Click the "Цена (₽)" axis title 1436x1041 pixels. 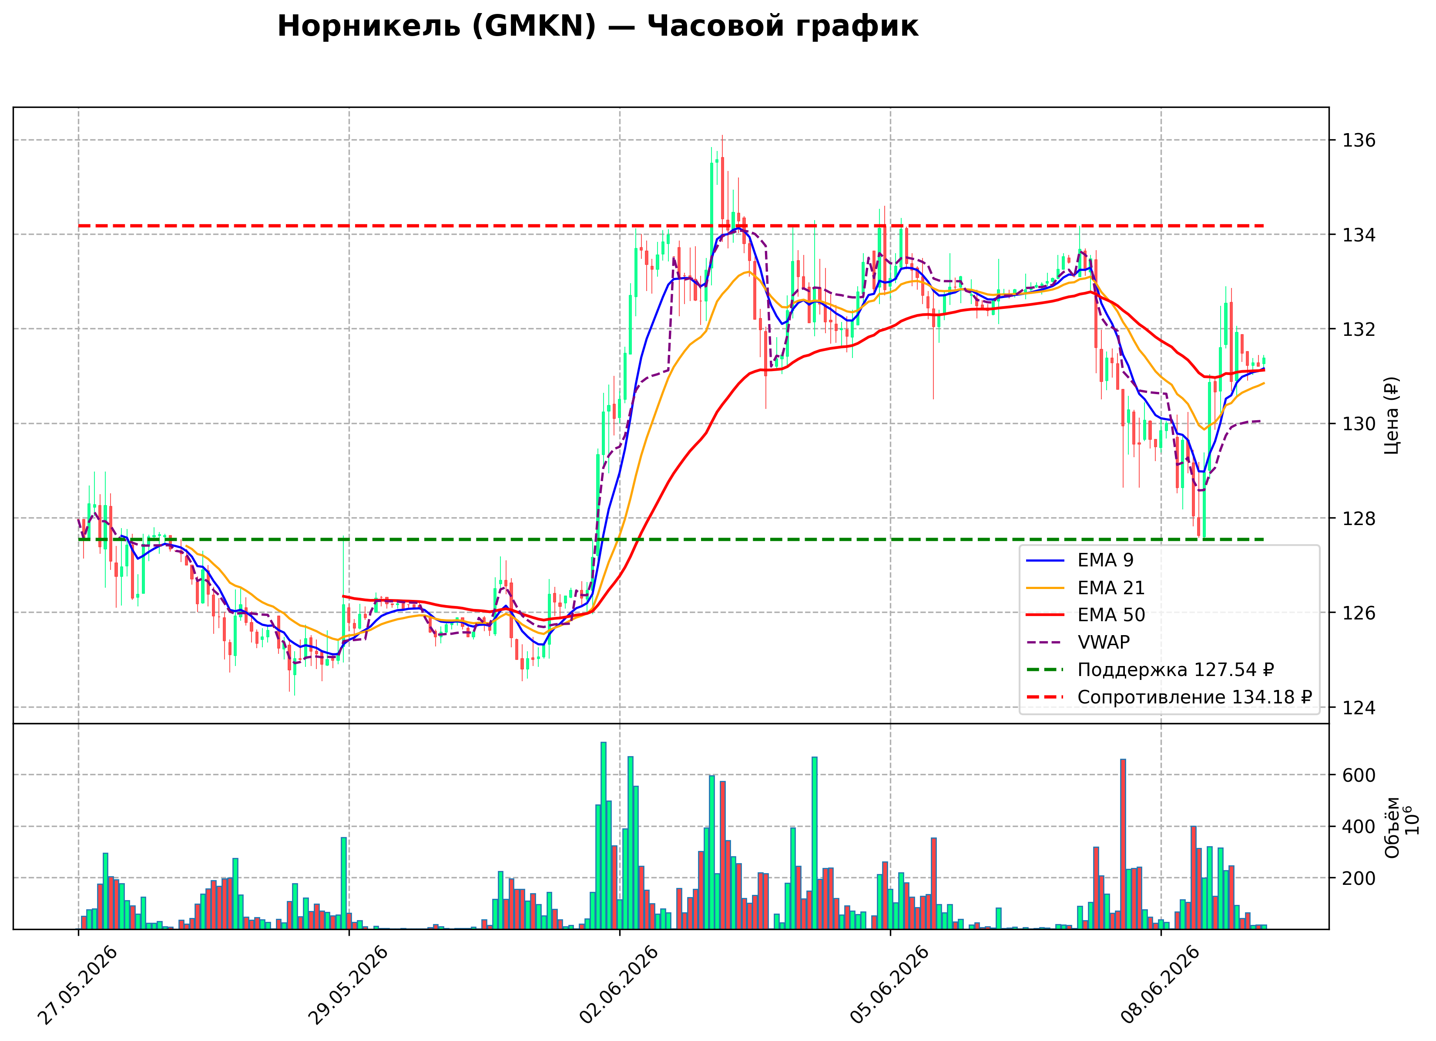pyautogui.click(x=1391, y=415)
